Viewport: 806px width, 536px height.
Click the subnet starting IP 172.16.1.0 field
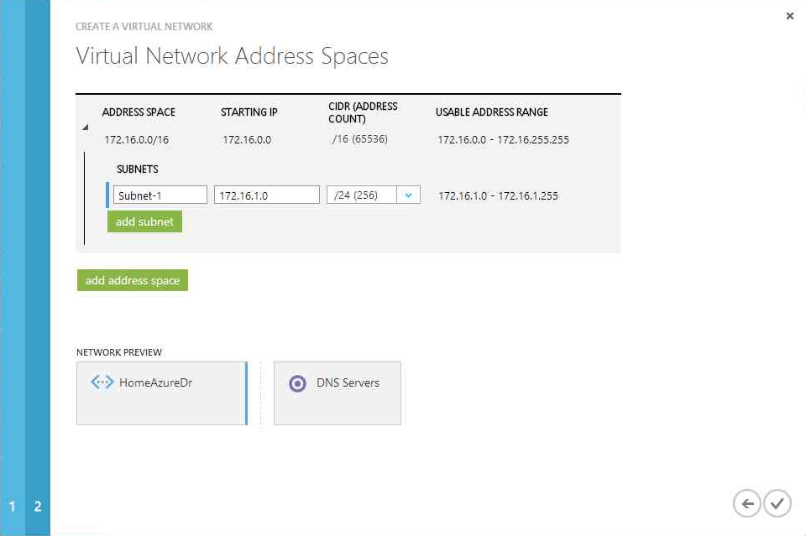point(267,195)
